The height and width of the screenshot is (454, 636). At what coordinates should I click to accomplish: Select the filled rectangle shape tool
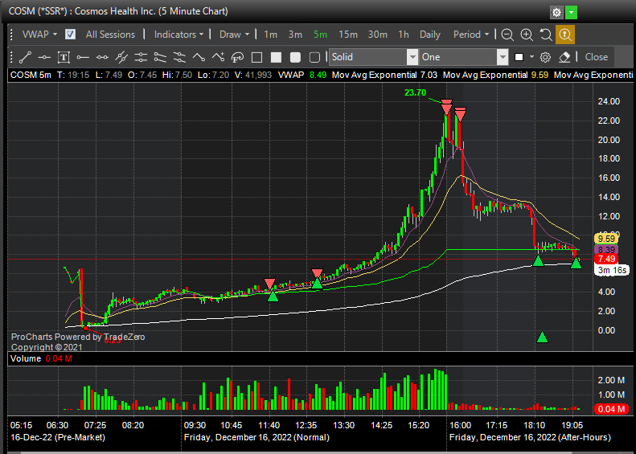[x=276, y=57]
